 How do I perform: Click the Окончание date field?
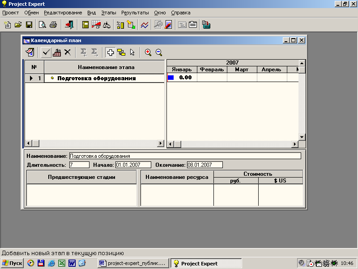coord(205,165)
